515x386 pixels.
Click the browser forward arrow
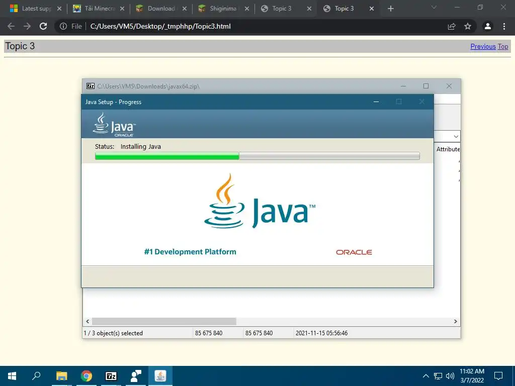click(x=27, y=26)
